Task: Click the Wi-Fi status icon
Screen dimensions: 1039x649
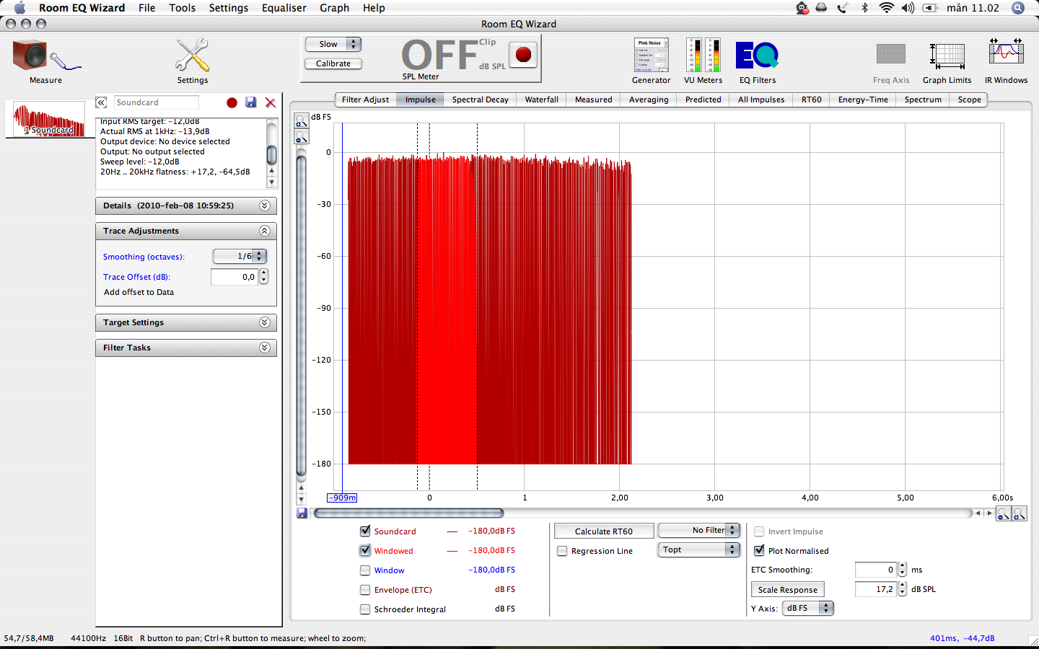Action: pyautogui.click(x=886, y=8)
